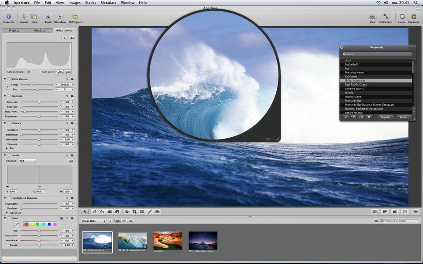Select the yellow color swatch
Image resolution: width=423 pixels, height=264 pixels.
tap(32, 224)
